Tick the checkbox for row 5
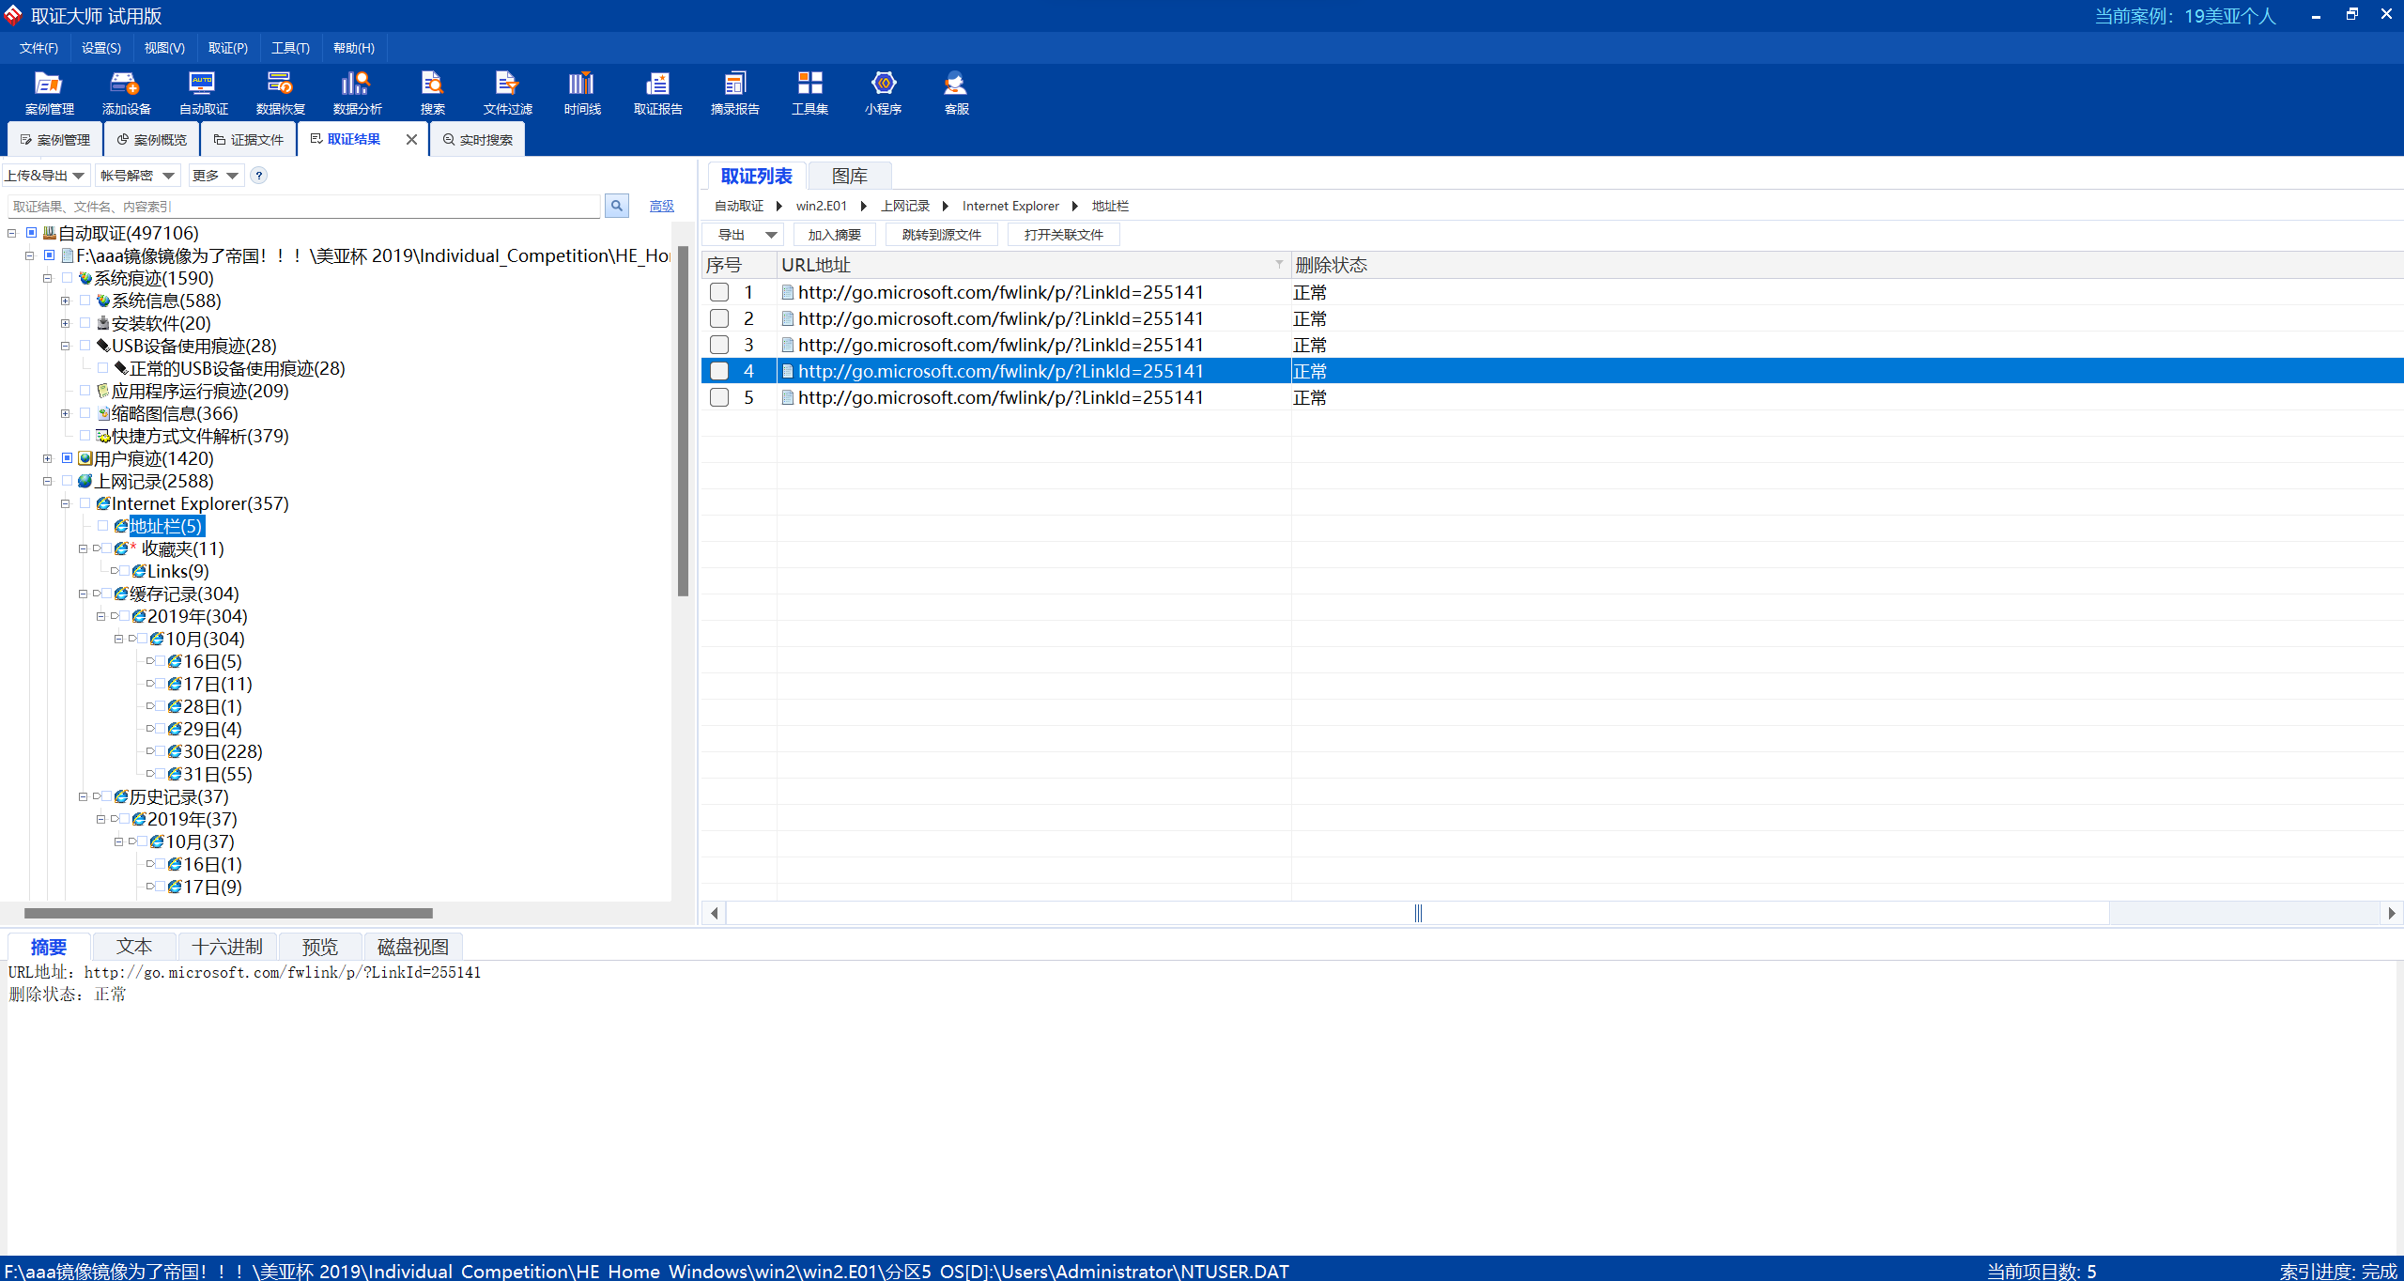 pos(719,397)
